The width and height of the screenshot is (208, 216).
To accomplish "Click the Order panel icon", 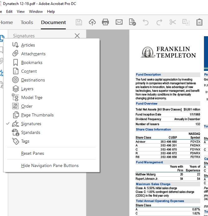I will tap(15, 106).
